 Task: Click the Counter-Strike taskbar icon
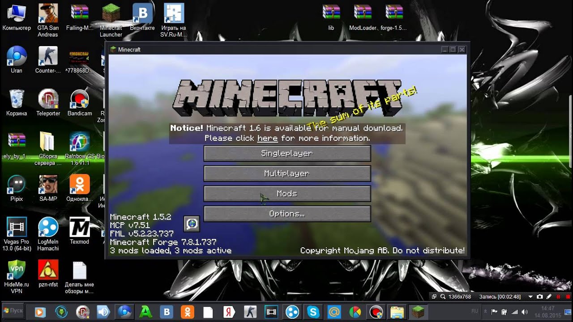pos(250,311)
